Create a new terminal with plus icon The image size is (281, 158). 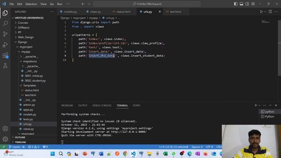256,105
